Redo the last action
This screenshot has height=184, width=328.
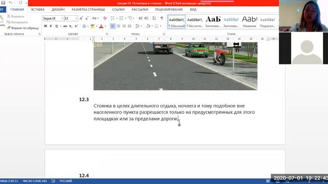pyautogui.click(x=20, y=3)
